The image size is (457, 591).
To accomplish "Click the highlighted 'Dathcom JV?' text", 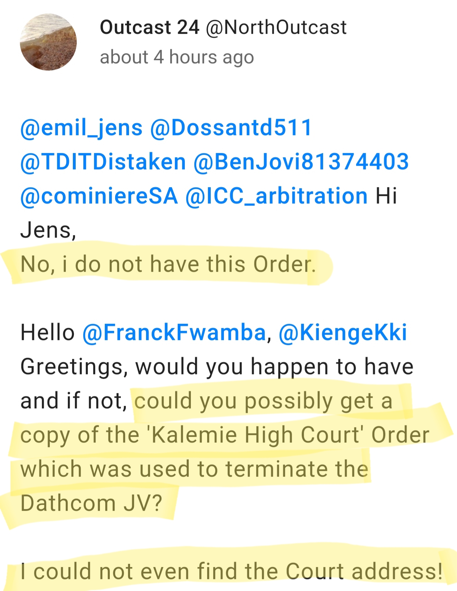I will click(x=91, y=503).
